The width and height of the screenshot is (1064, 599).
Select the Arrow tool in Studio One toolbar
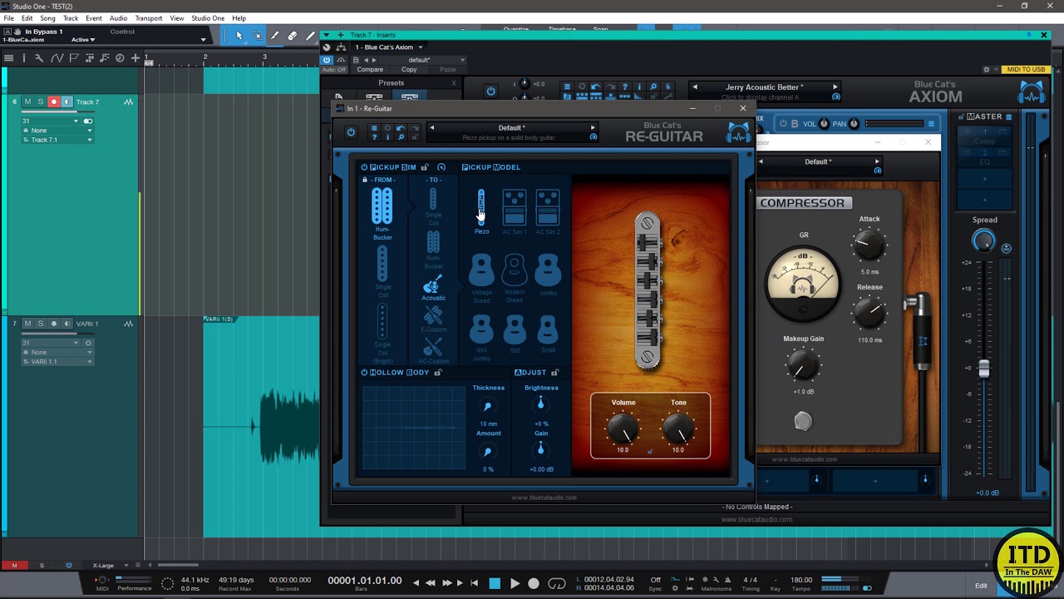click(239, 36)
